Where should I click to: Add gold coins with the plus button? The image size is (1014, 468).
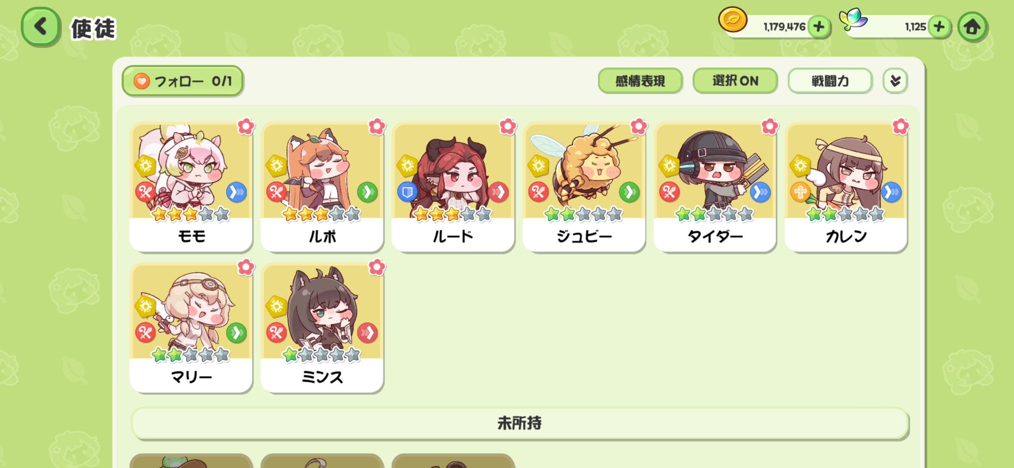819,27
